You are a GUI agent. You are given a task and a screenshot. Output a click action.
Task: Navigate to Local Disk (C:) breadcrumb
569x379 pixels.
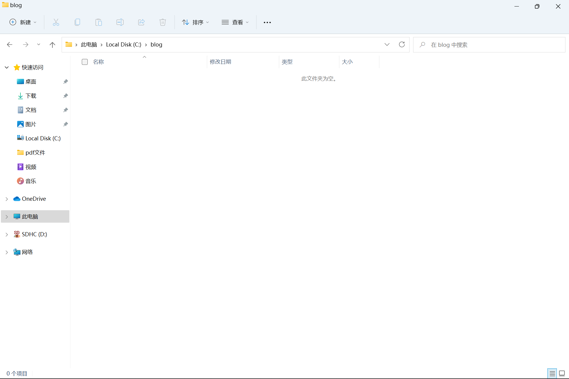point(124,44)
